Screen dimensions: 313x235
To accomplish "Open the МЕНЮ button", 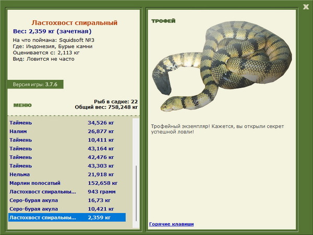I will (22, 105).
